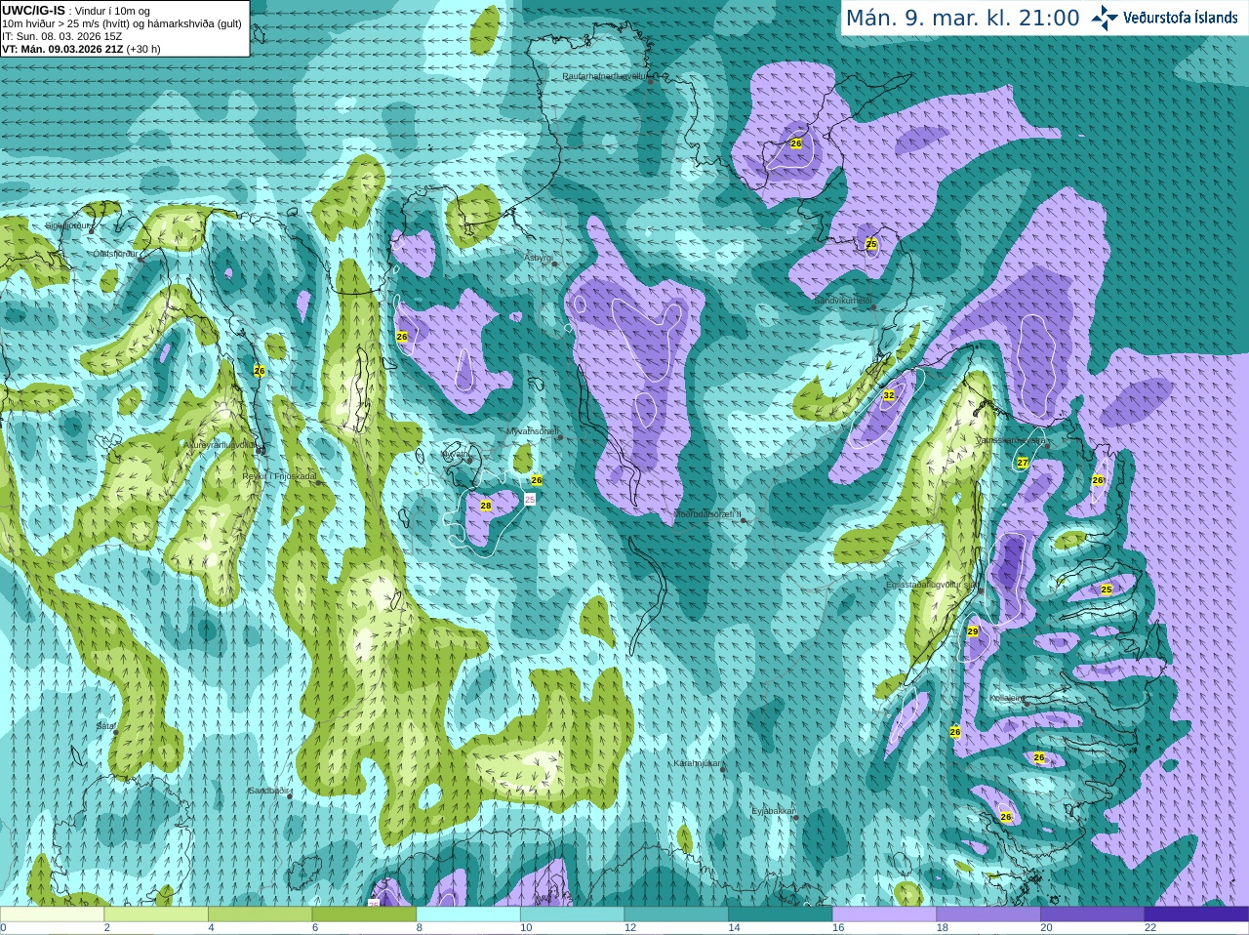1249x935 pixels.
Task: Click the 4–6 m/s legend color swatch
Action: [260, 915]
